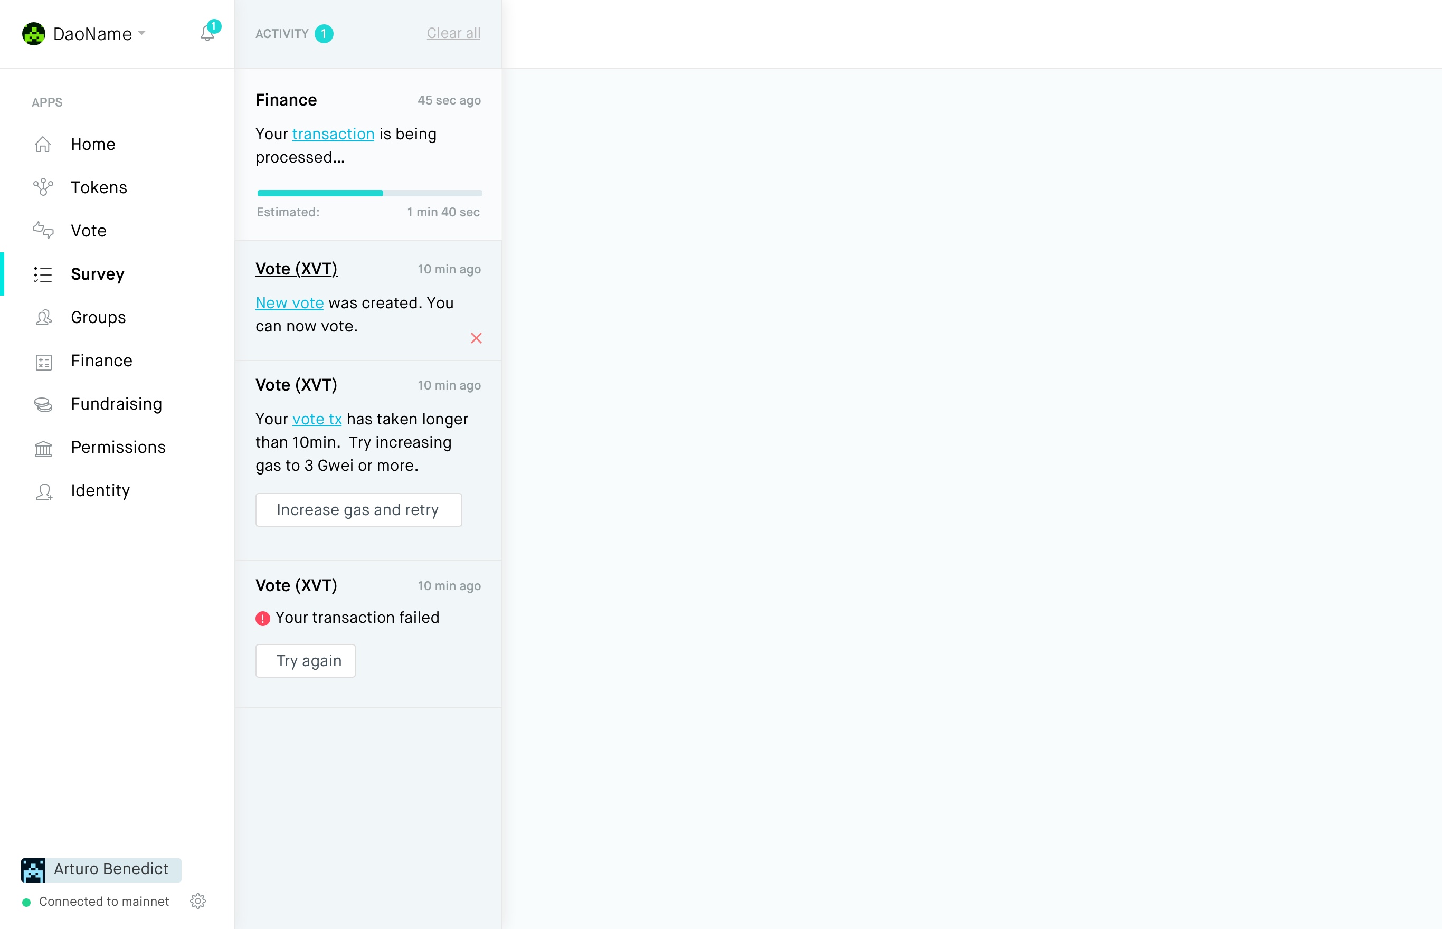Click the Survey list icon

[43, 274]
